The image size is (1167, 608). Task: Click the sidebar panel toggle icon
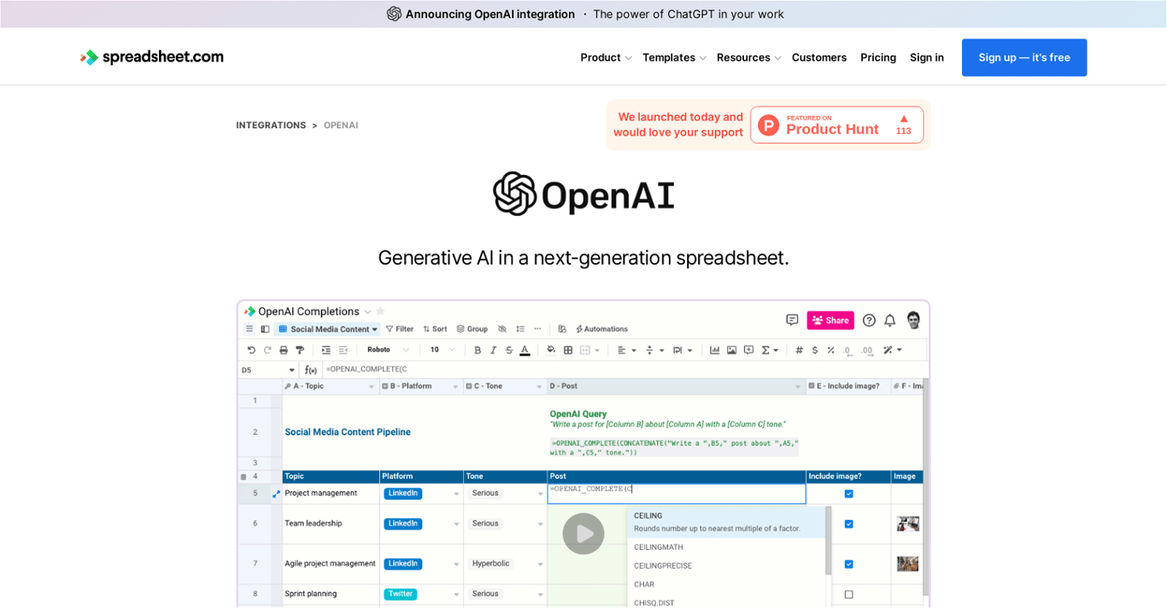click(x=265, y=329)
